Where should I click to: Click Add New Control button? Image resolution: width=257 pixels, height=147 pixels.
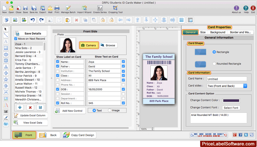pyautogui.click(x=70, y=111)
